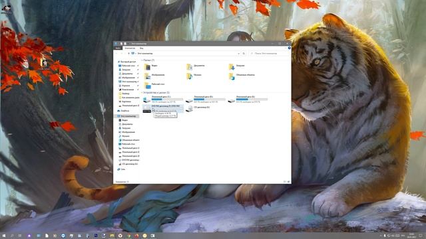Open the Компьютер ribbon tab
The height and width of the screenshot is (239, 426).
click(x=130, y=48)
